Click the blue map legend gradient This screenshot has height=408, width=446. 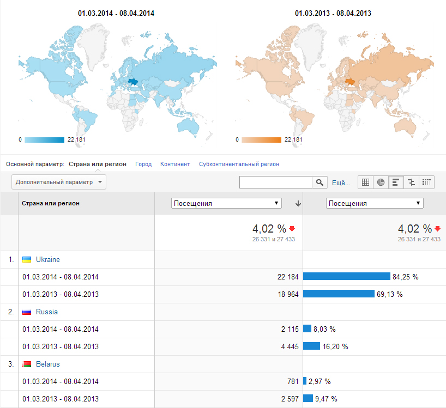(x=45, y=140)
